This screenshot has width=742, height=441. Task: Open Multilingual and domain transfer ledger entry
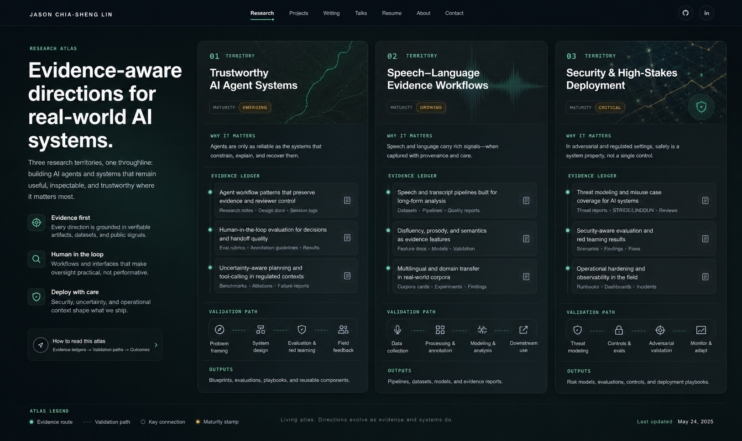pos(465,277)
